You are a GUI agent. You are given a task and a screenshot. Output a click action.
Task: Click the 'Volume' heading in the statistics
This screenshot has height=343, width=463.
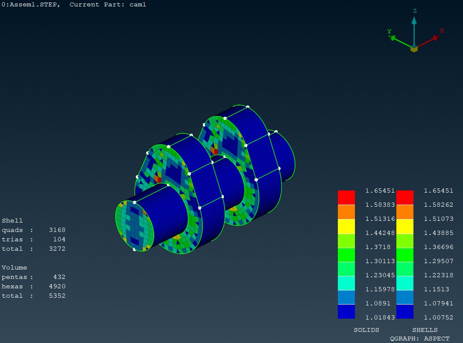[x=14, y=267]
